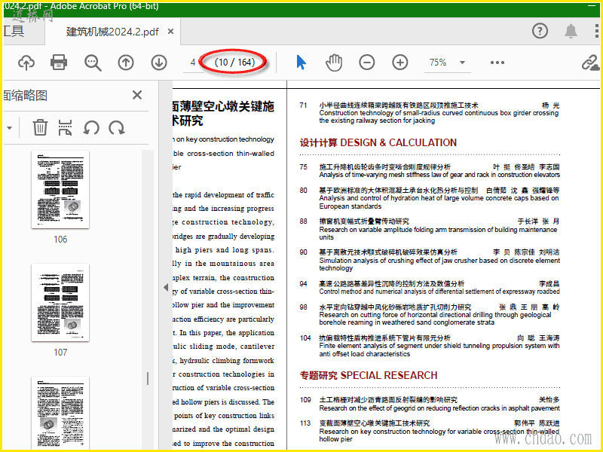Open the find text magnifier tool
Image resolution: width=603 pixels, height=452 pixels.
point(93,63)
